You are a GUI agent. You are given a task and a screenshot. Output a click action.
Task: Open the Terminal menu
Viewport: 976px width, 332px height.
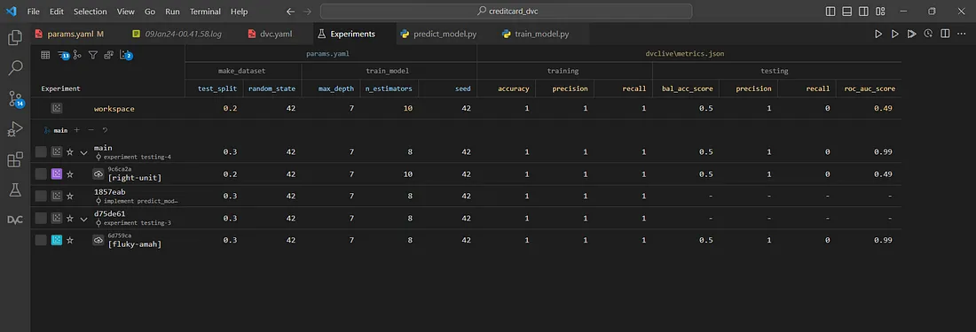tap(205, 12)
